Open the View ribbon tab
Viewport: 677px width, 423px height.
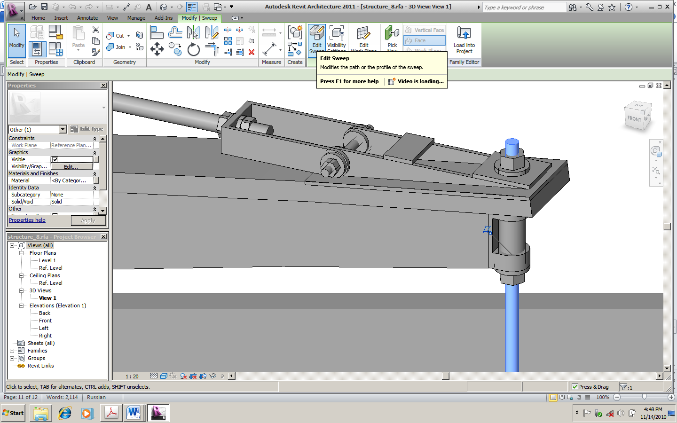(112, 18)
